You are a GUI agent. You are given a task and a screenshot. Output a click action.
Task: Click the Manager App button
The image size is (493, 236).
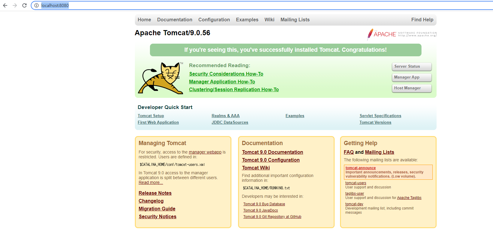[x=412, y=77]
